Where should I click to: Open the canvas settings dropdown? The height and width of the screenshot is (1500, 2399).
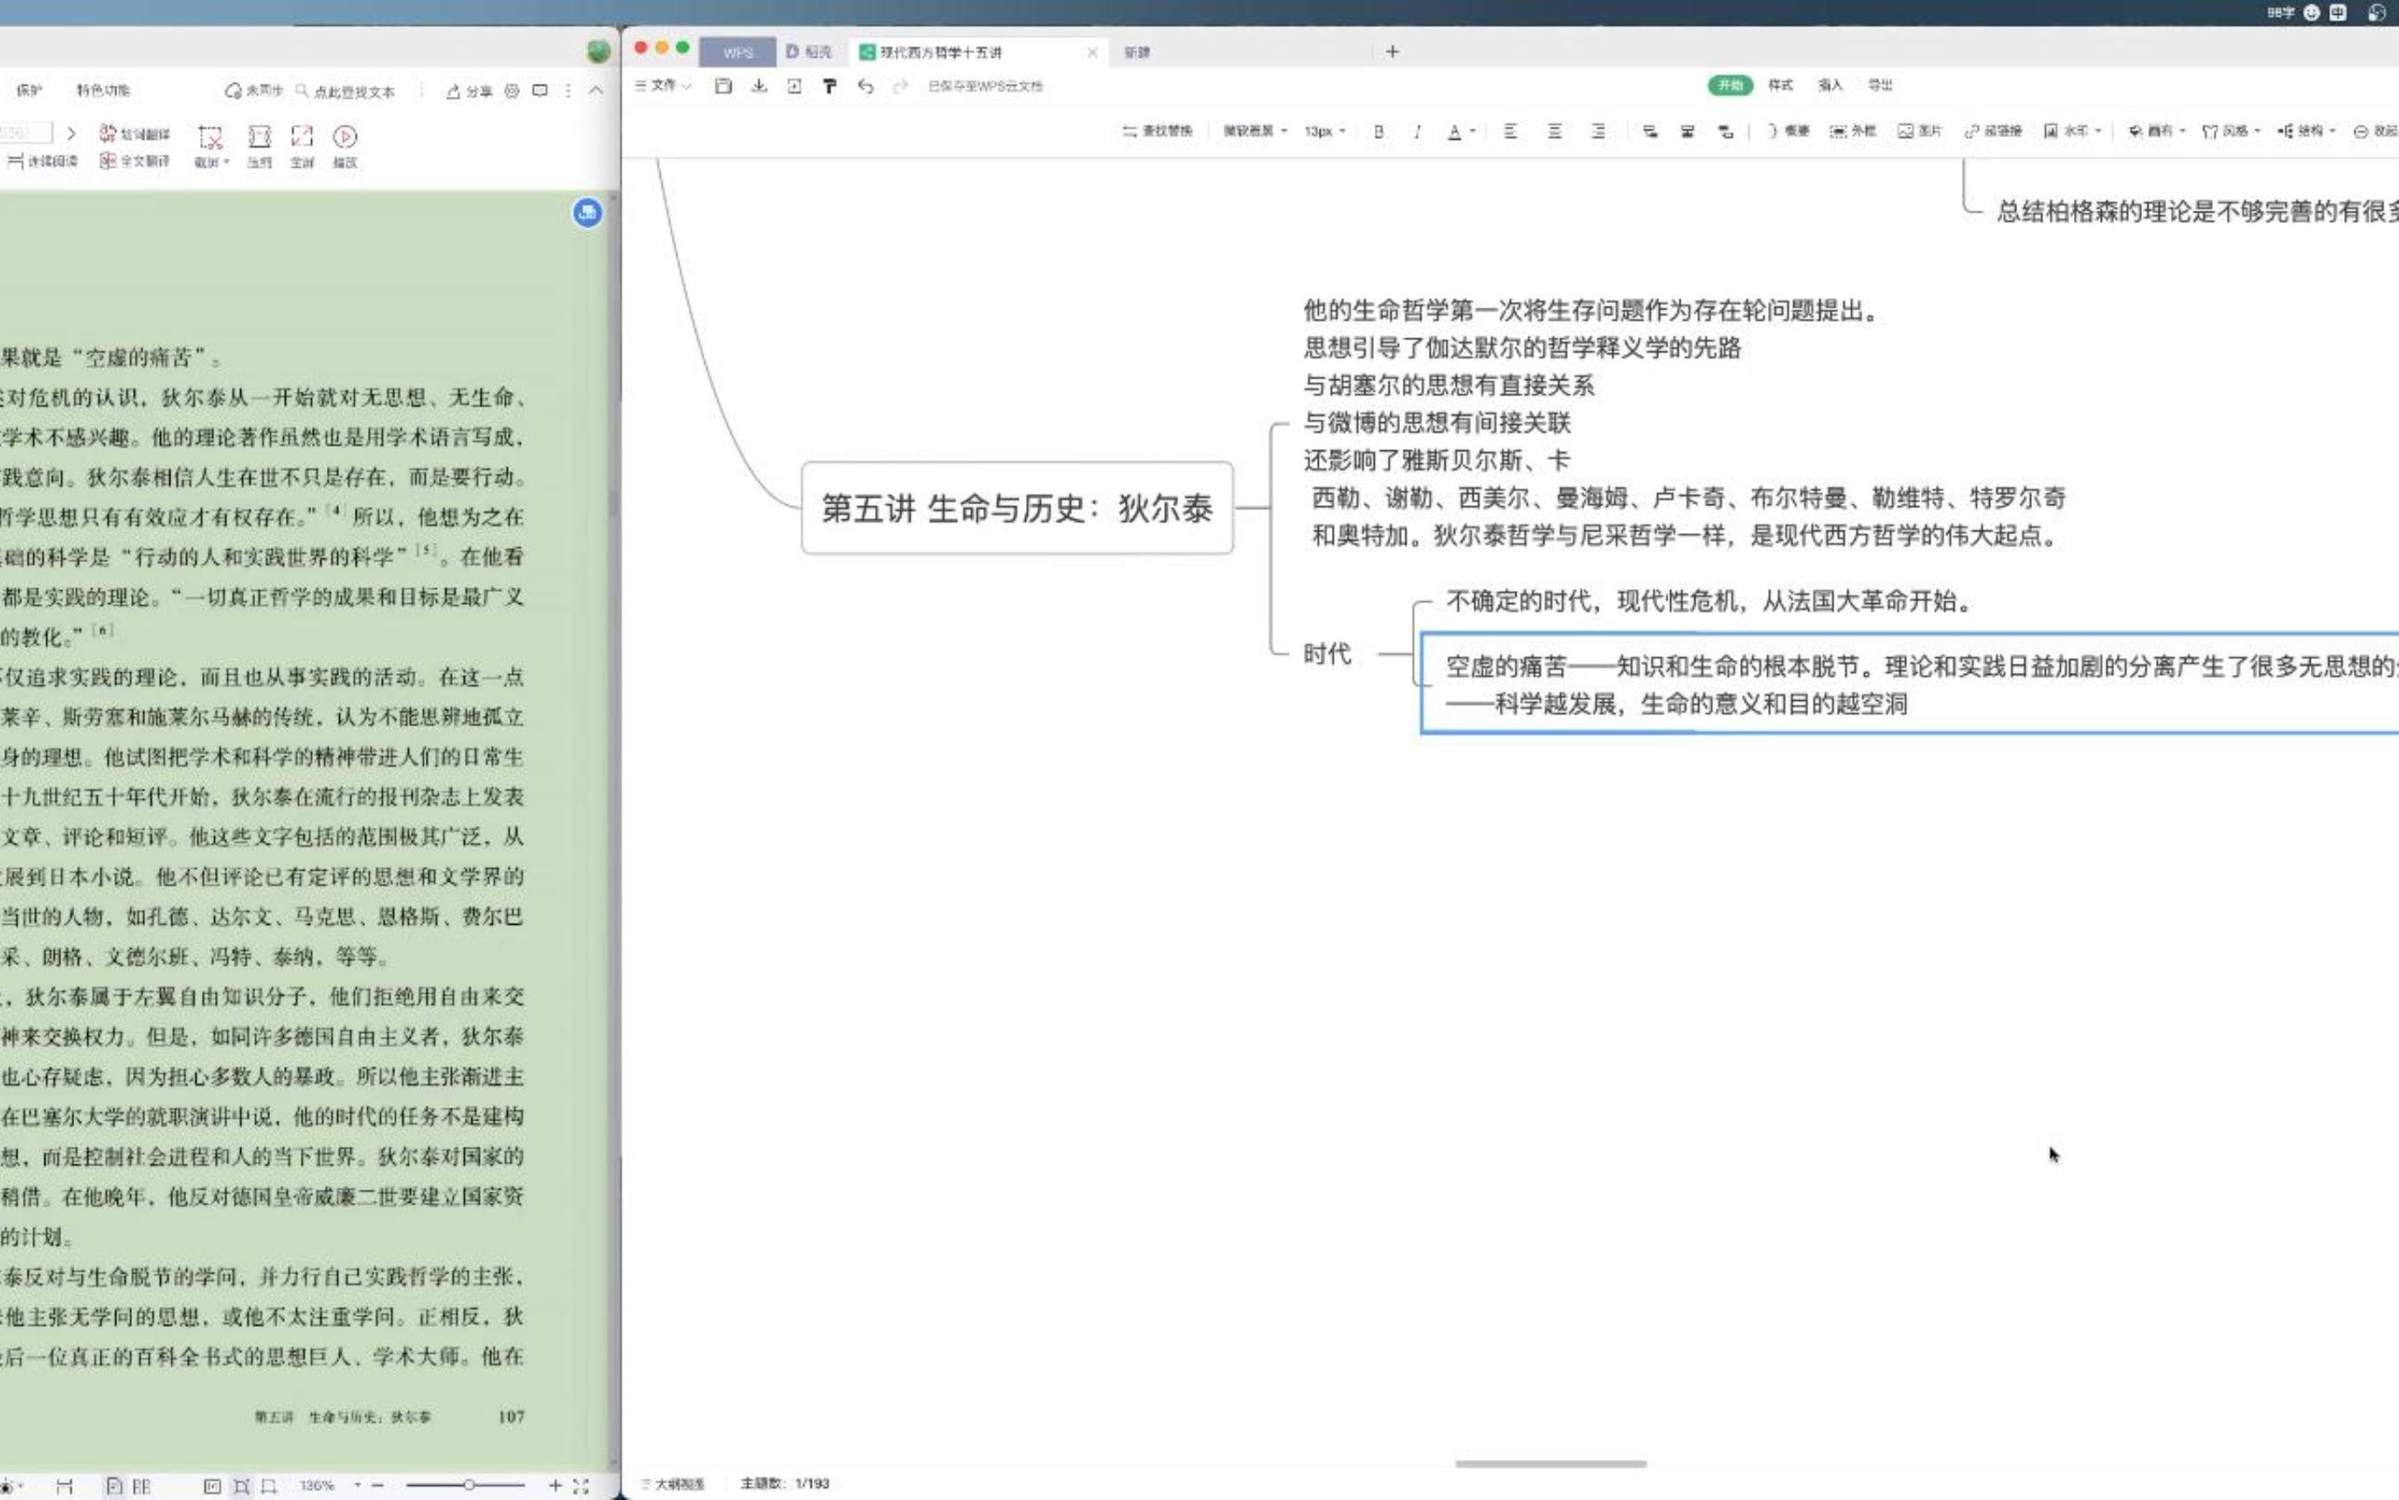2157,131
